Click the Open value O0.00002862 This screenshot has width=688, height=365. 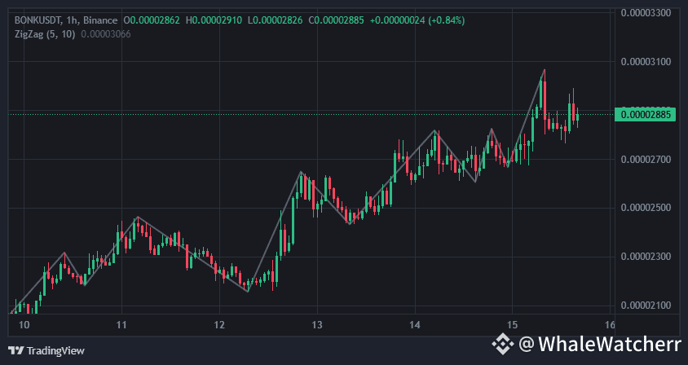(152, 20)
